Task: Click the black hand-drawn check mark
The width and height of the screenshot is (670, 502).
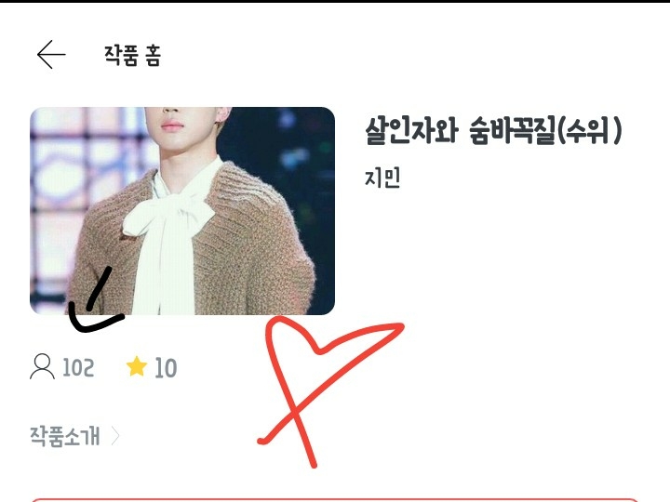Action: coord(96,301)
